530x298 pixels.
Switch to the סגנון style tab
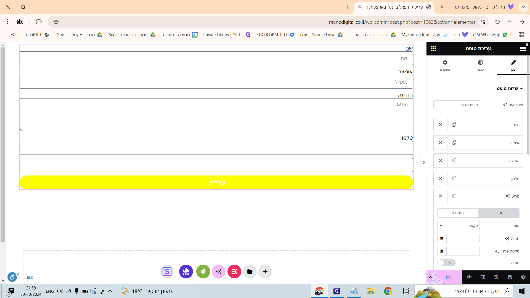tap(480, 65)
